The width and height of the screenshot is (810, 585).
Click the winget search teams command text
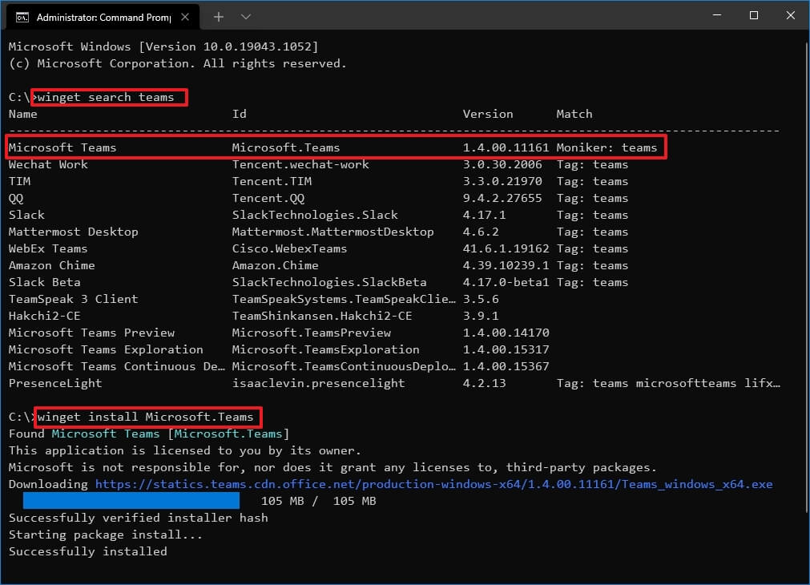110,97
